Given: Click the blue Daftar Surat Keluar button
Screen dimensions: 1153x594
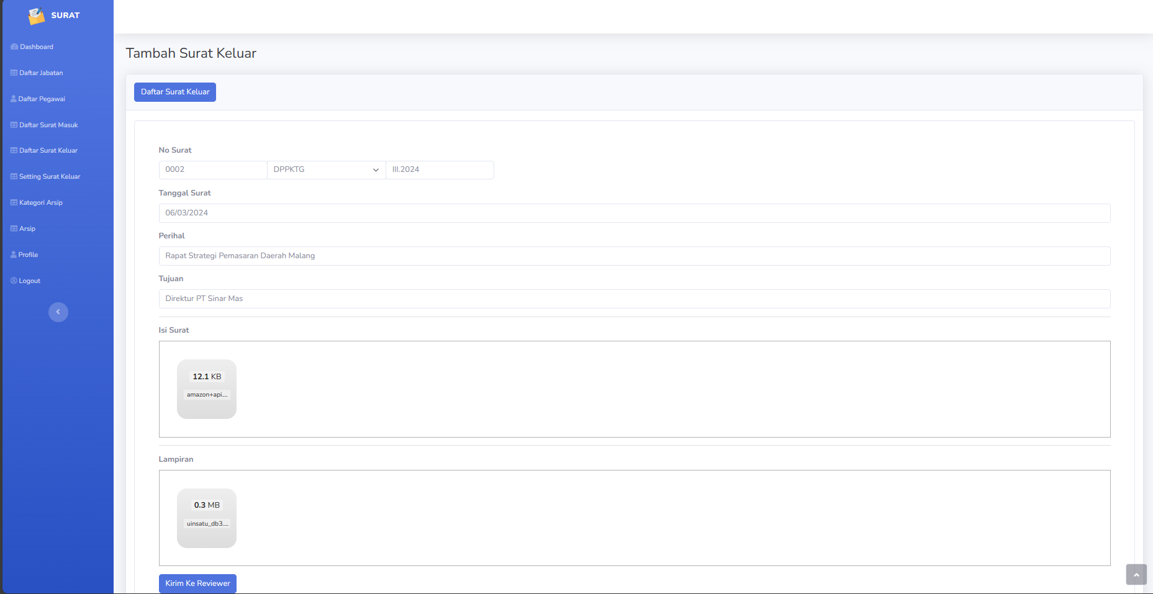Looking at the screenshot, I should pyautogui.click(x=175, y=92).
